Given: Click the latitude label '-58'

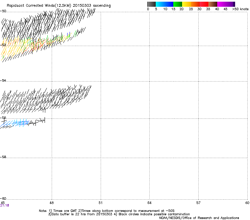Looking at the screenshot, I should (3, 157).
